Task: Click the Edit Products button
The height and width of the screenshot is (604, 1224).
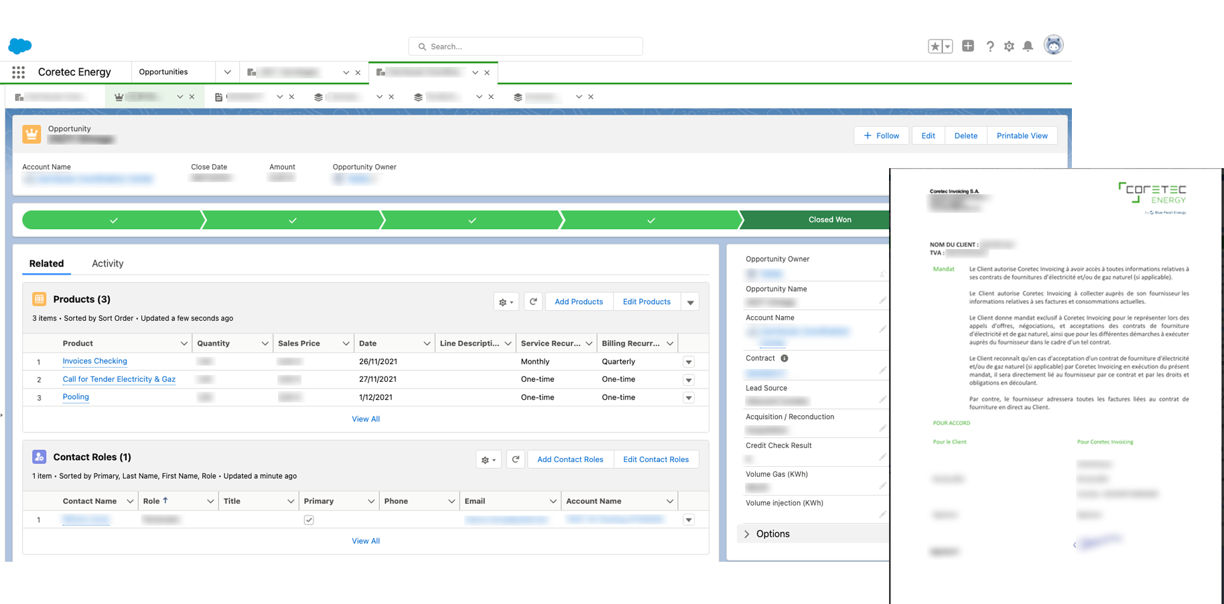Action: (x=646, y=302)
